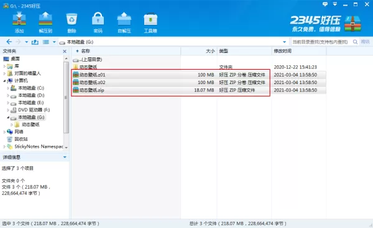Open the 工具箱 (Toolbox) icon
This screenshot has height=228, width=373.
pyautogui.click(x=150, y=19)
